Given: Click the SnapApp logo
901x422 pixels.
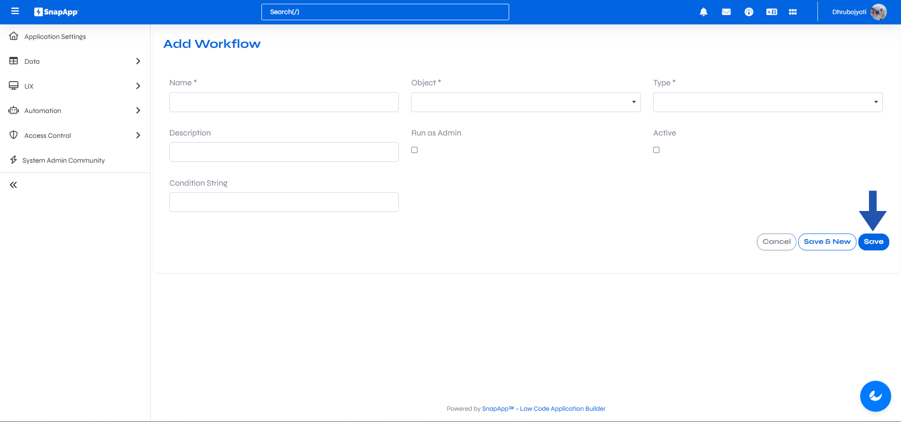Looking at the screenshot, I should click(56, 12).
